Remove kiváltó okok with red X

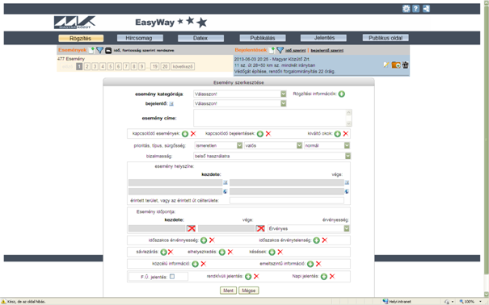tap(346, 133)
